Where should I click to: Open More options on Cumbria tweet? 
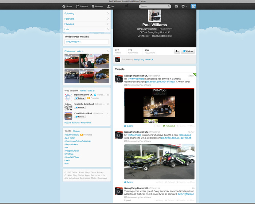[191, 126]
